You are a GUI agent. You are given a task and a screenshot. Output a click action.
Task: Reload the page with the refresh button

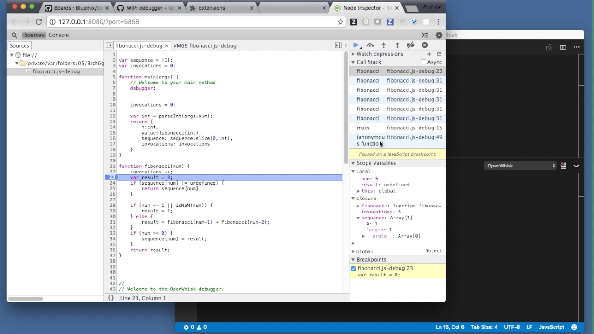click(x=39, y=22)
